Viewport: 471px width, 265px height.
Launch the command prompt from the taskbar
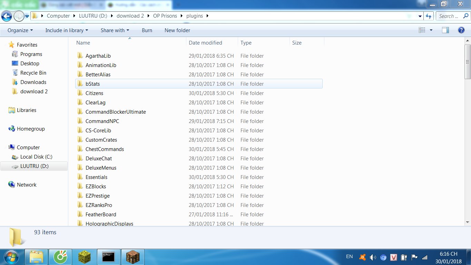coord(108,257)
